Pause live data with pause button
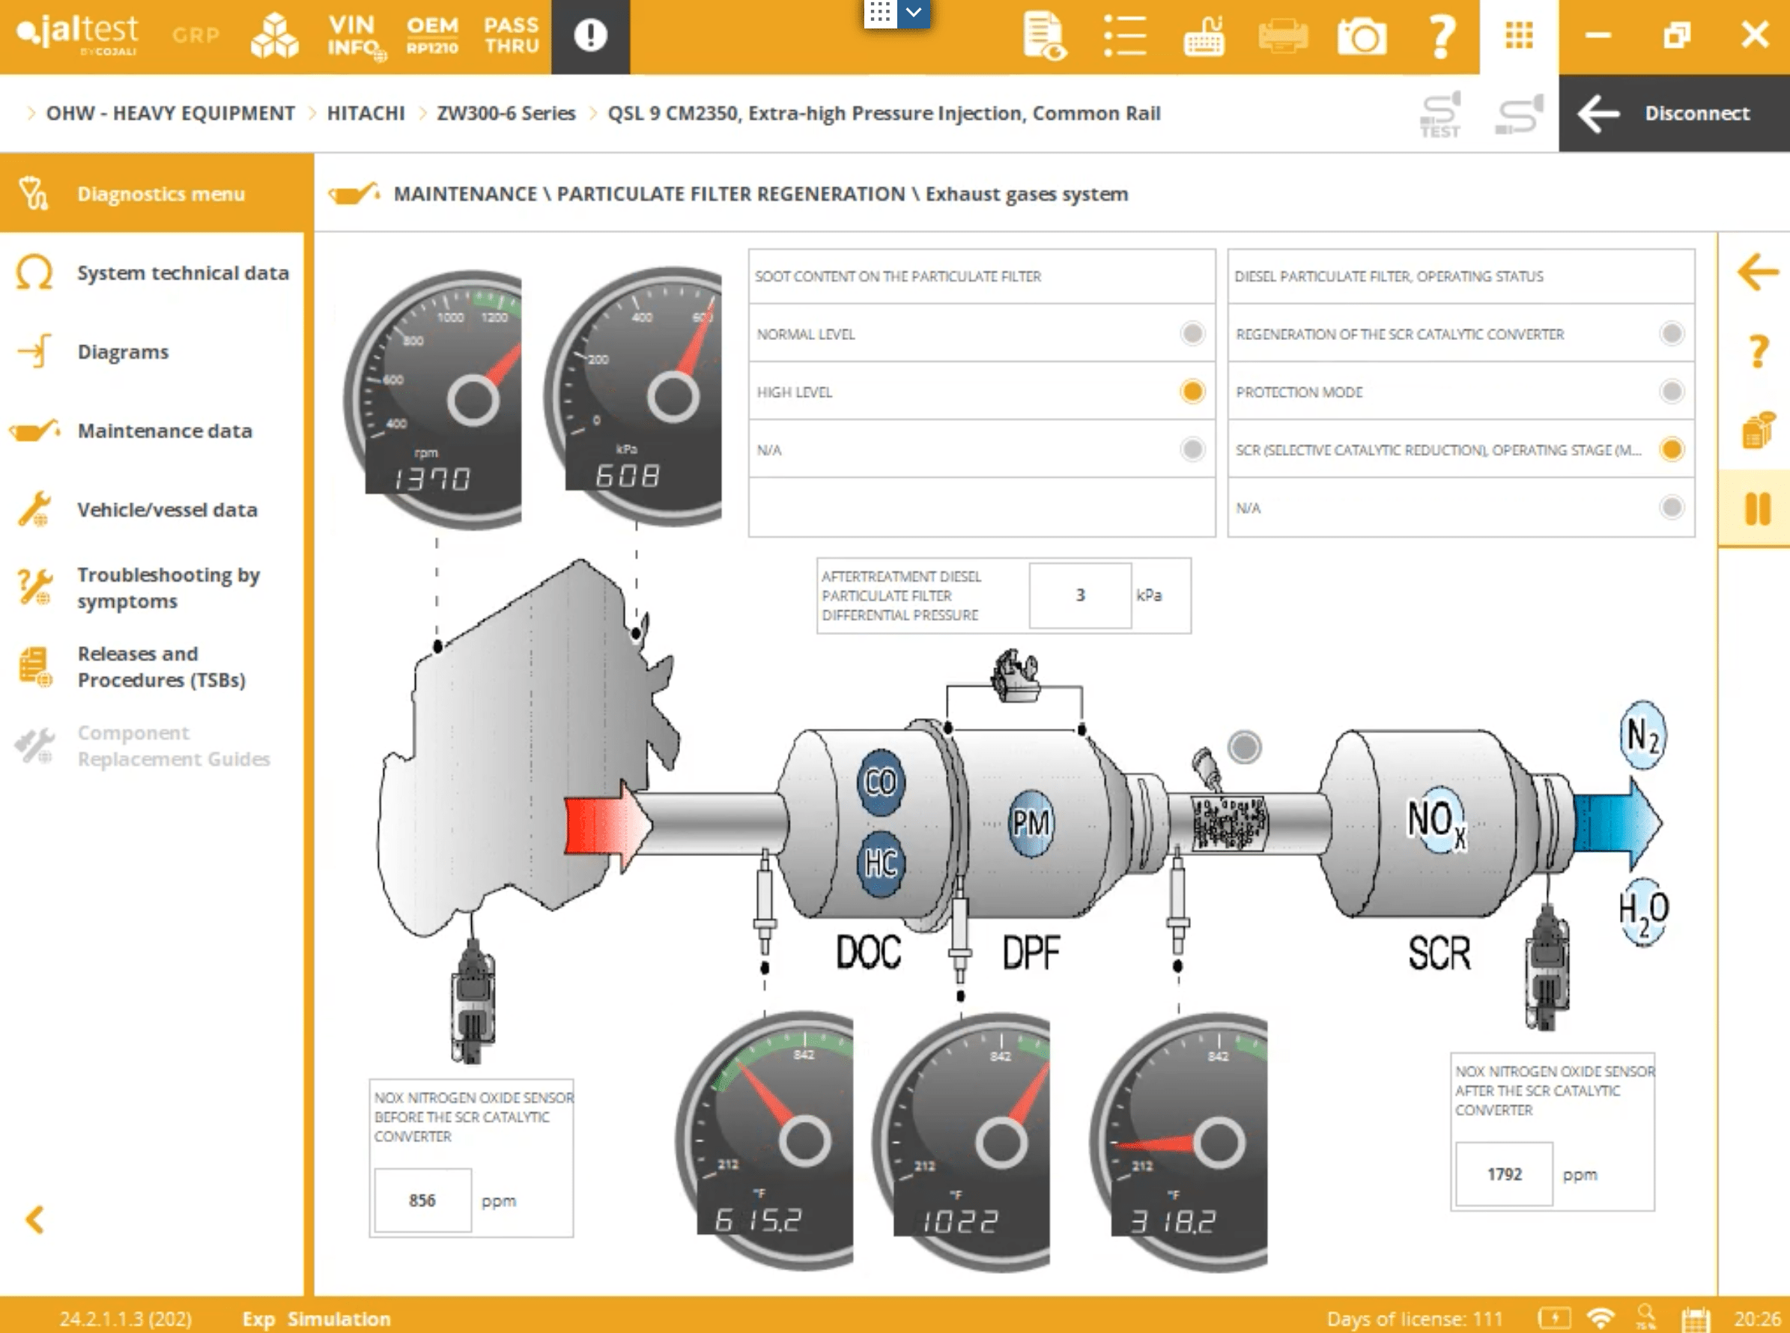This screenshot has height=1333, width=1790. coord(1757,509)
